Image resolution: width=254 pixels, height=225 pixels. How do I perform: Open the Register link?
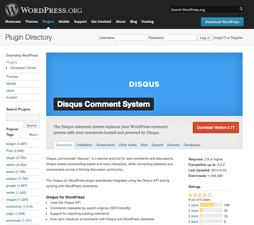tap(237, 38)
